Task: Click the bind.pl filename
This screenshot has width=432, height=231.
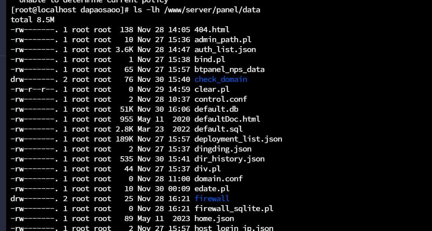Action: [210, 59]
